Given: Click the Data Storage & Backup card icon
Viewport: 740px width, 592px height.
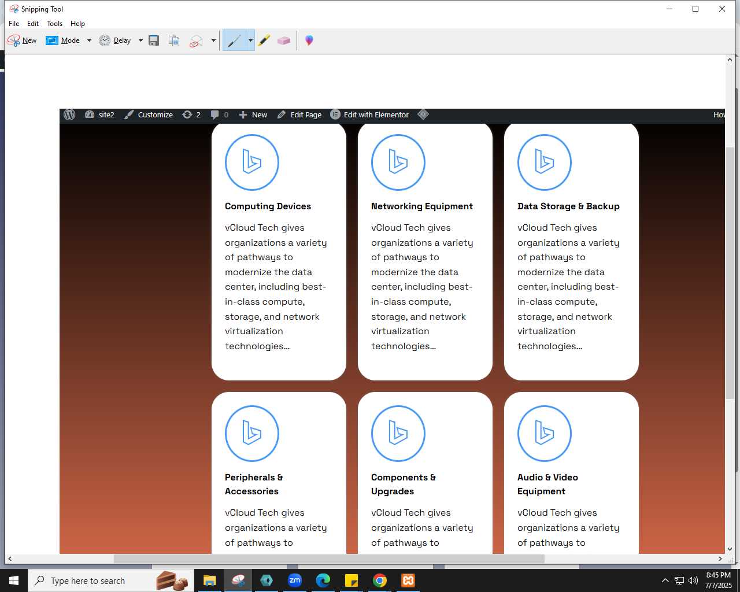Looking at the screenshot, I should coord(545,162).
